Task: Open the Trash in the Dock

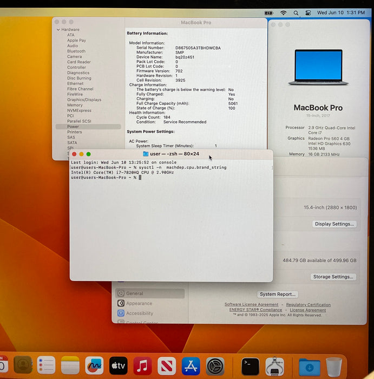Action: [334, 367]
